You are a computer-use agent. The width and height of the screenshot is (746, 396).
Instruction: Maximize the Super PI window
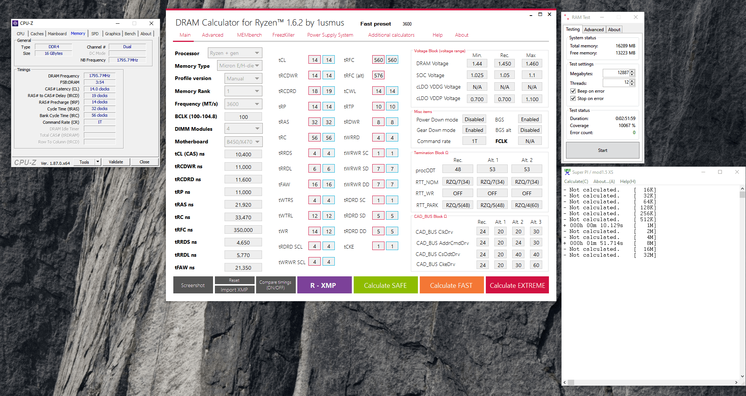point(720,172)
